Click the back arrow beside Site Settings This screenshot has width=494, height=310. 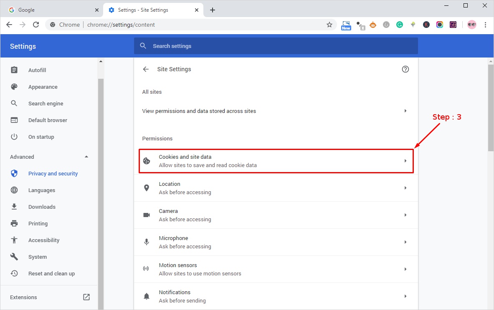146,69
